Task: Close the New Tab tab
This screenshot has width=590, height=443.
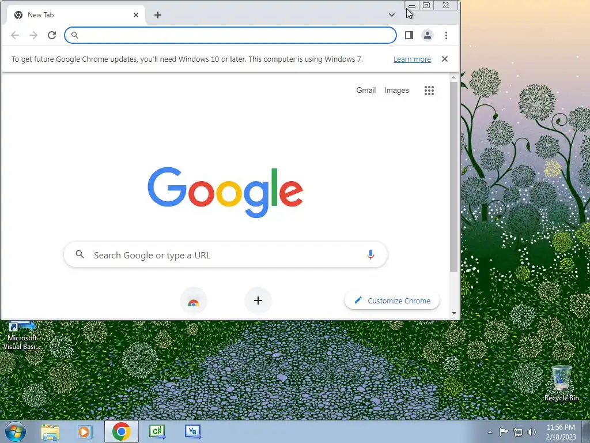Action: tap(136, 15)
